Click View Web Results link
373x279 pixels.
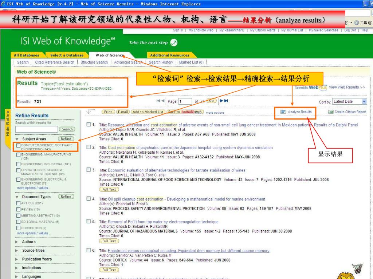pos(347,87)
